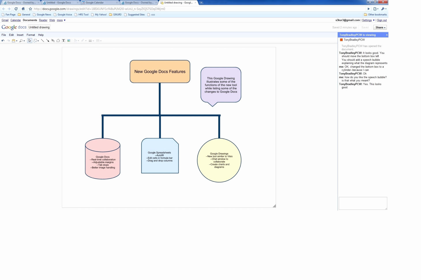Insert an image into drawing
The width and height of the screenshot is (421, 280).
tap(69, 41)
